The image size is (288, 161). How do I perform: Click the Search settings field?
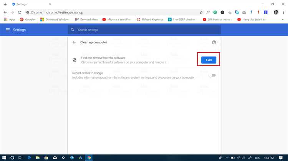144,30
